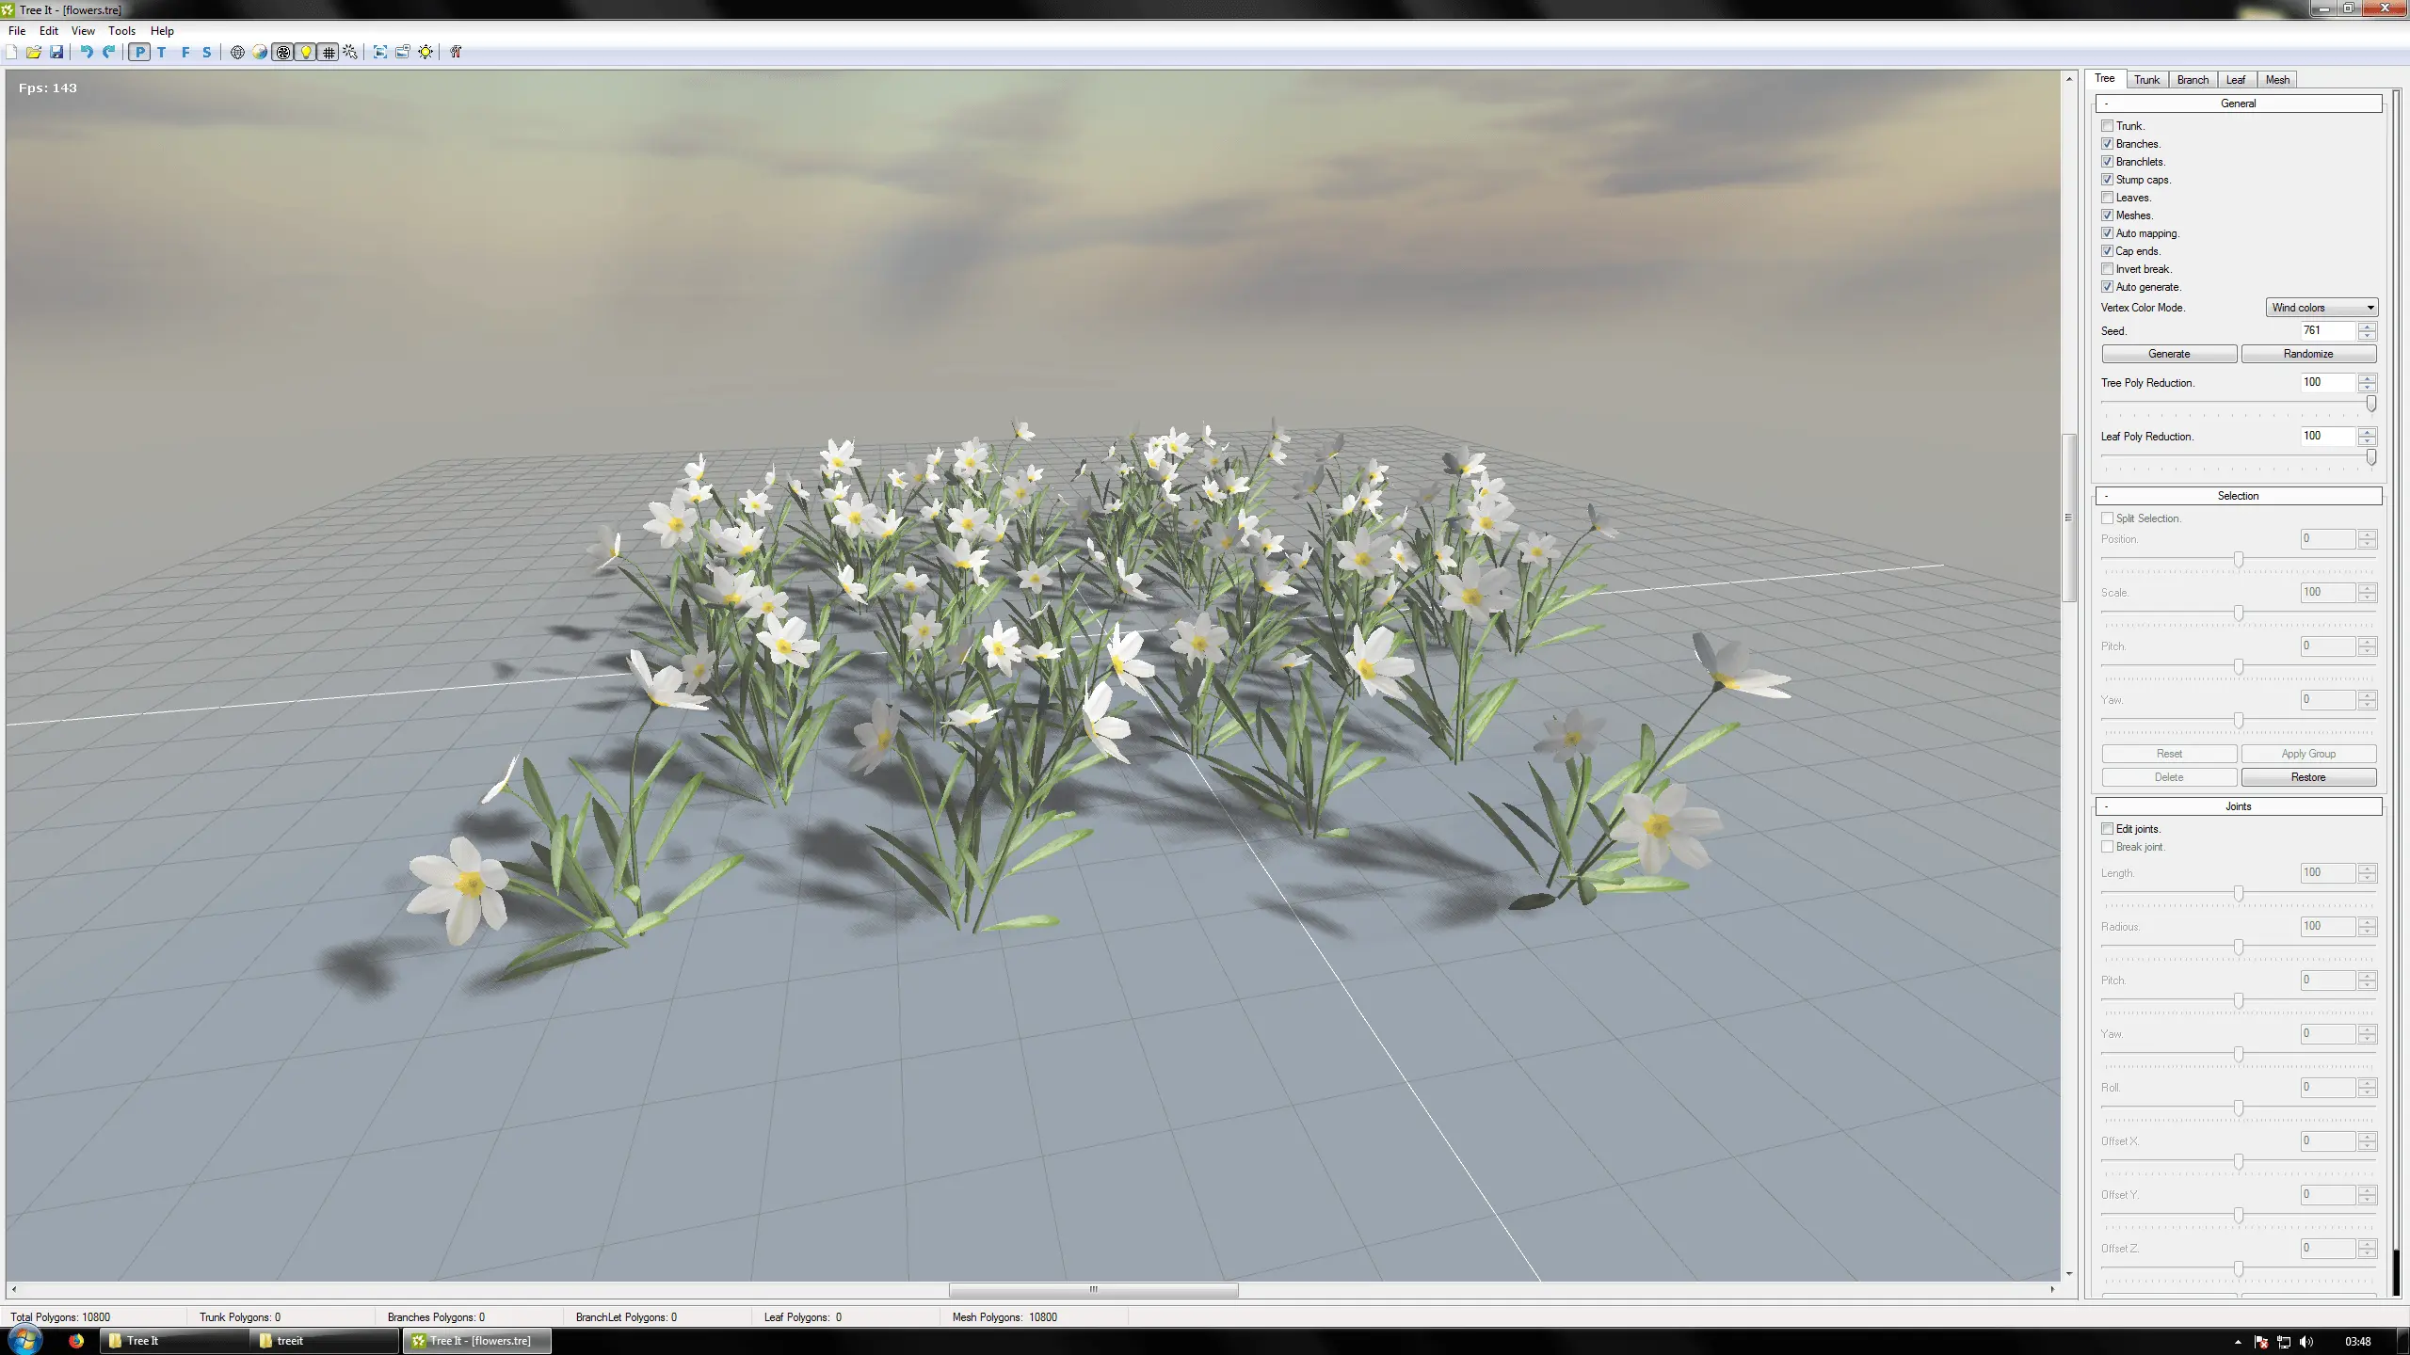The image size is (2410, 1355).
Task: Toggle the grid display icon
Action: tap(329, 52)
